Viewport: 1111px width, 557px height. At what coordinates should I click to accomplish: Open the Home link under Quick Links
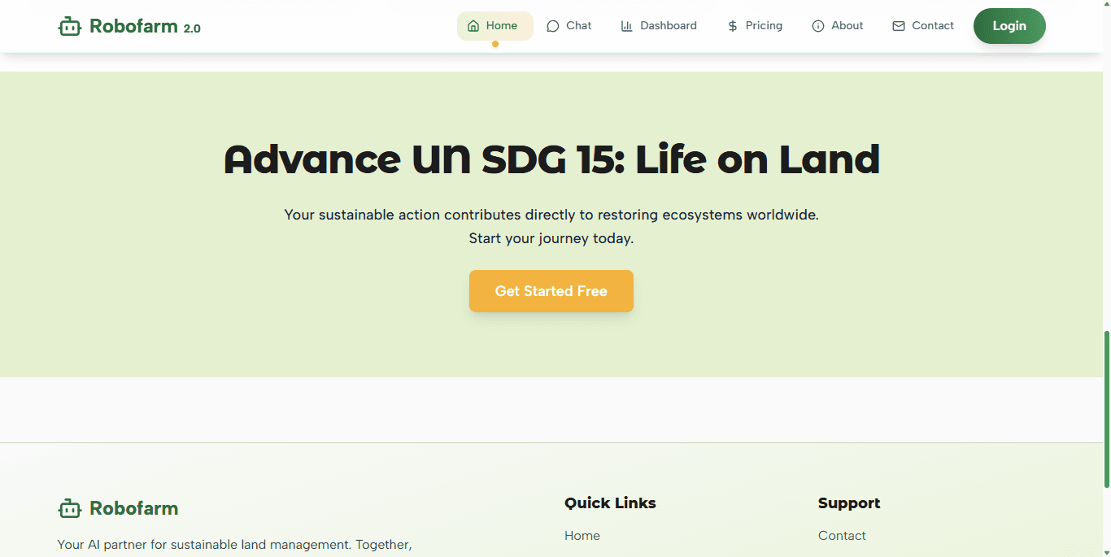click(582, 535)
